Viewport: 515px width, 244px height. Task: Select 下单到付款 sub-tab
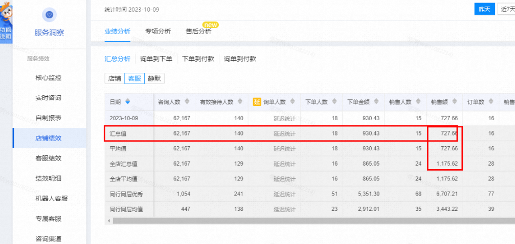click(198, 59)
